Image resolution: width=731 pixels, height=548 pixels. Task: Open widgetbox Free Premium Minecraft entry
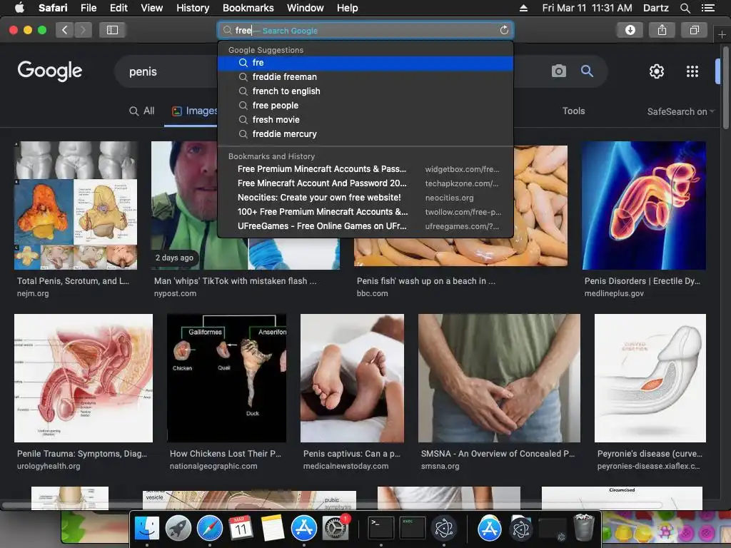click(x=365, y=169)
